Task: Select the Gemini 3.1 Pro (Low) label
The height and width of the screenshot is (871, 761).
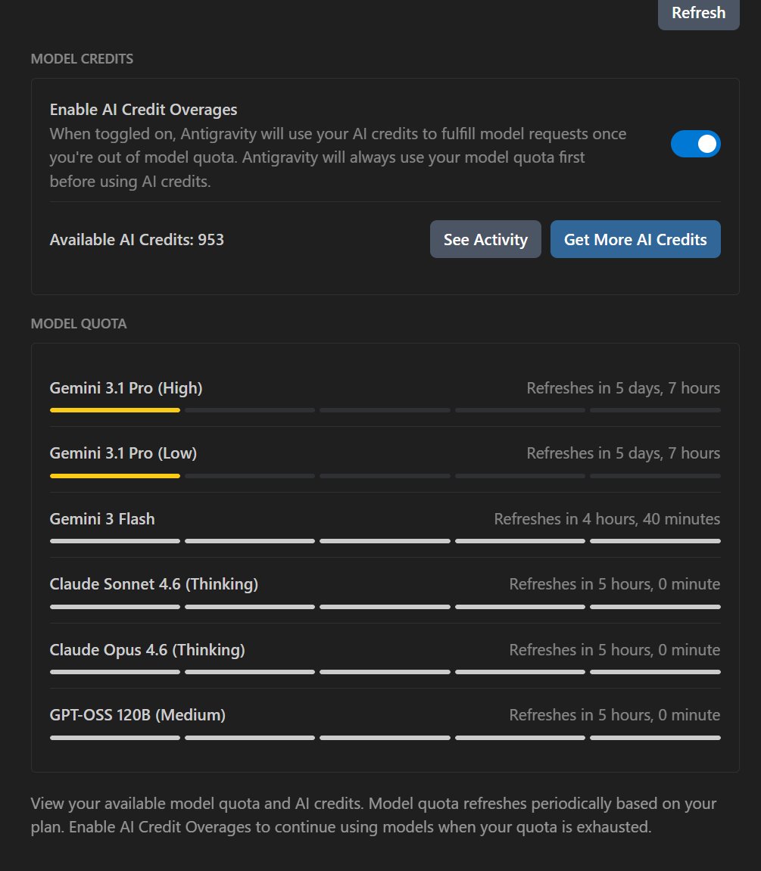Action: [x=123, y=453]
